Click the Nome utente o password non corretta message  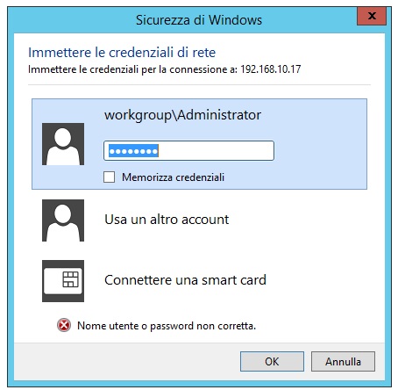click(167, 326)
